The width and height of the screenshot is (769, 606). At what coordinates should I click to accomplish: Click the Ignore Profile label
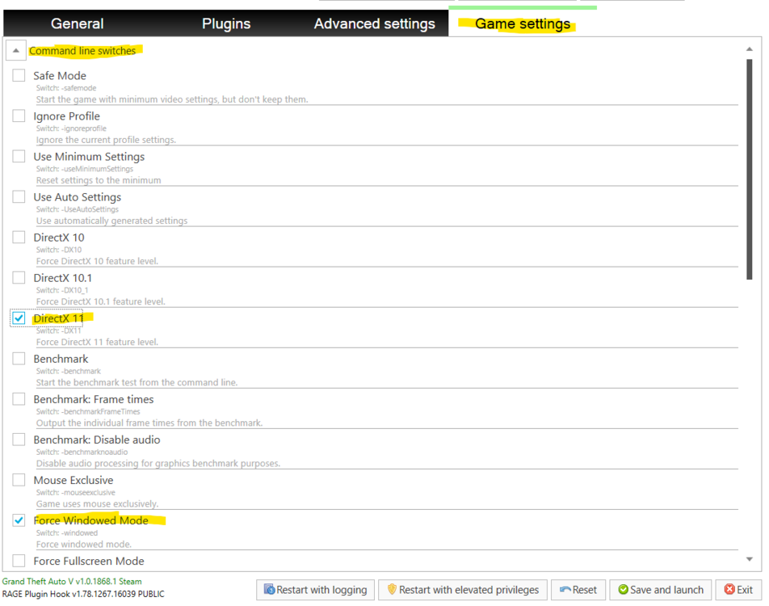click(x=67, y=116)
